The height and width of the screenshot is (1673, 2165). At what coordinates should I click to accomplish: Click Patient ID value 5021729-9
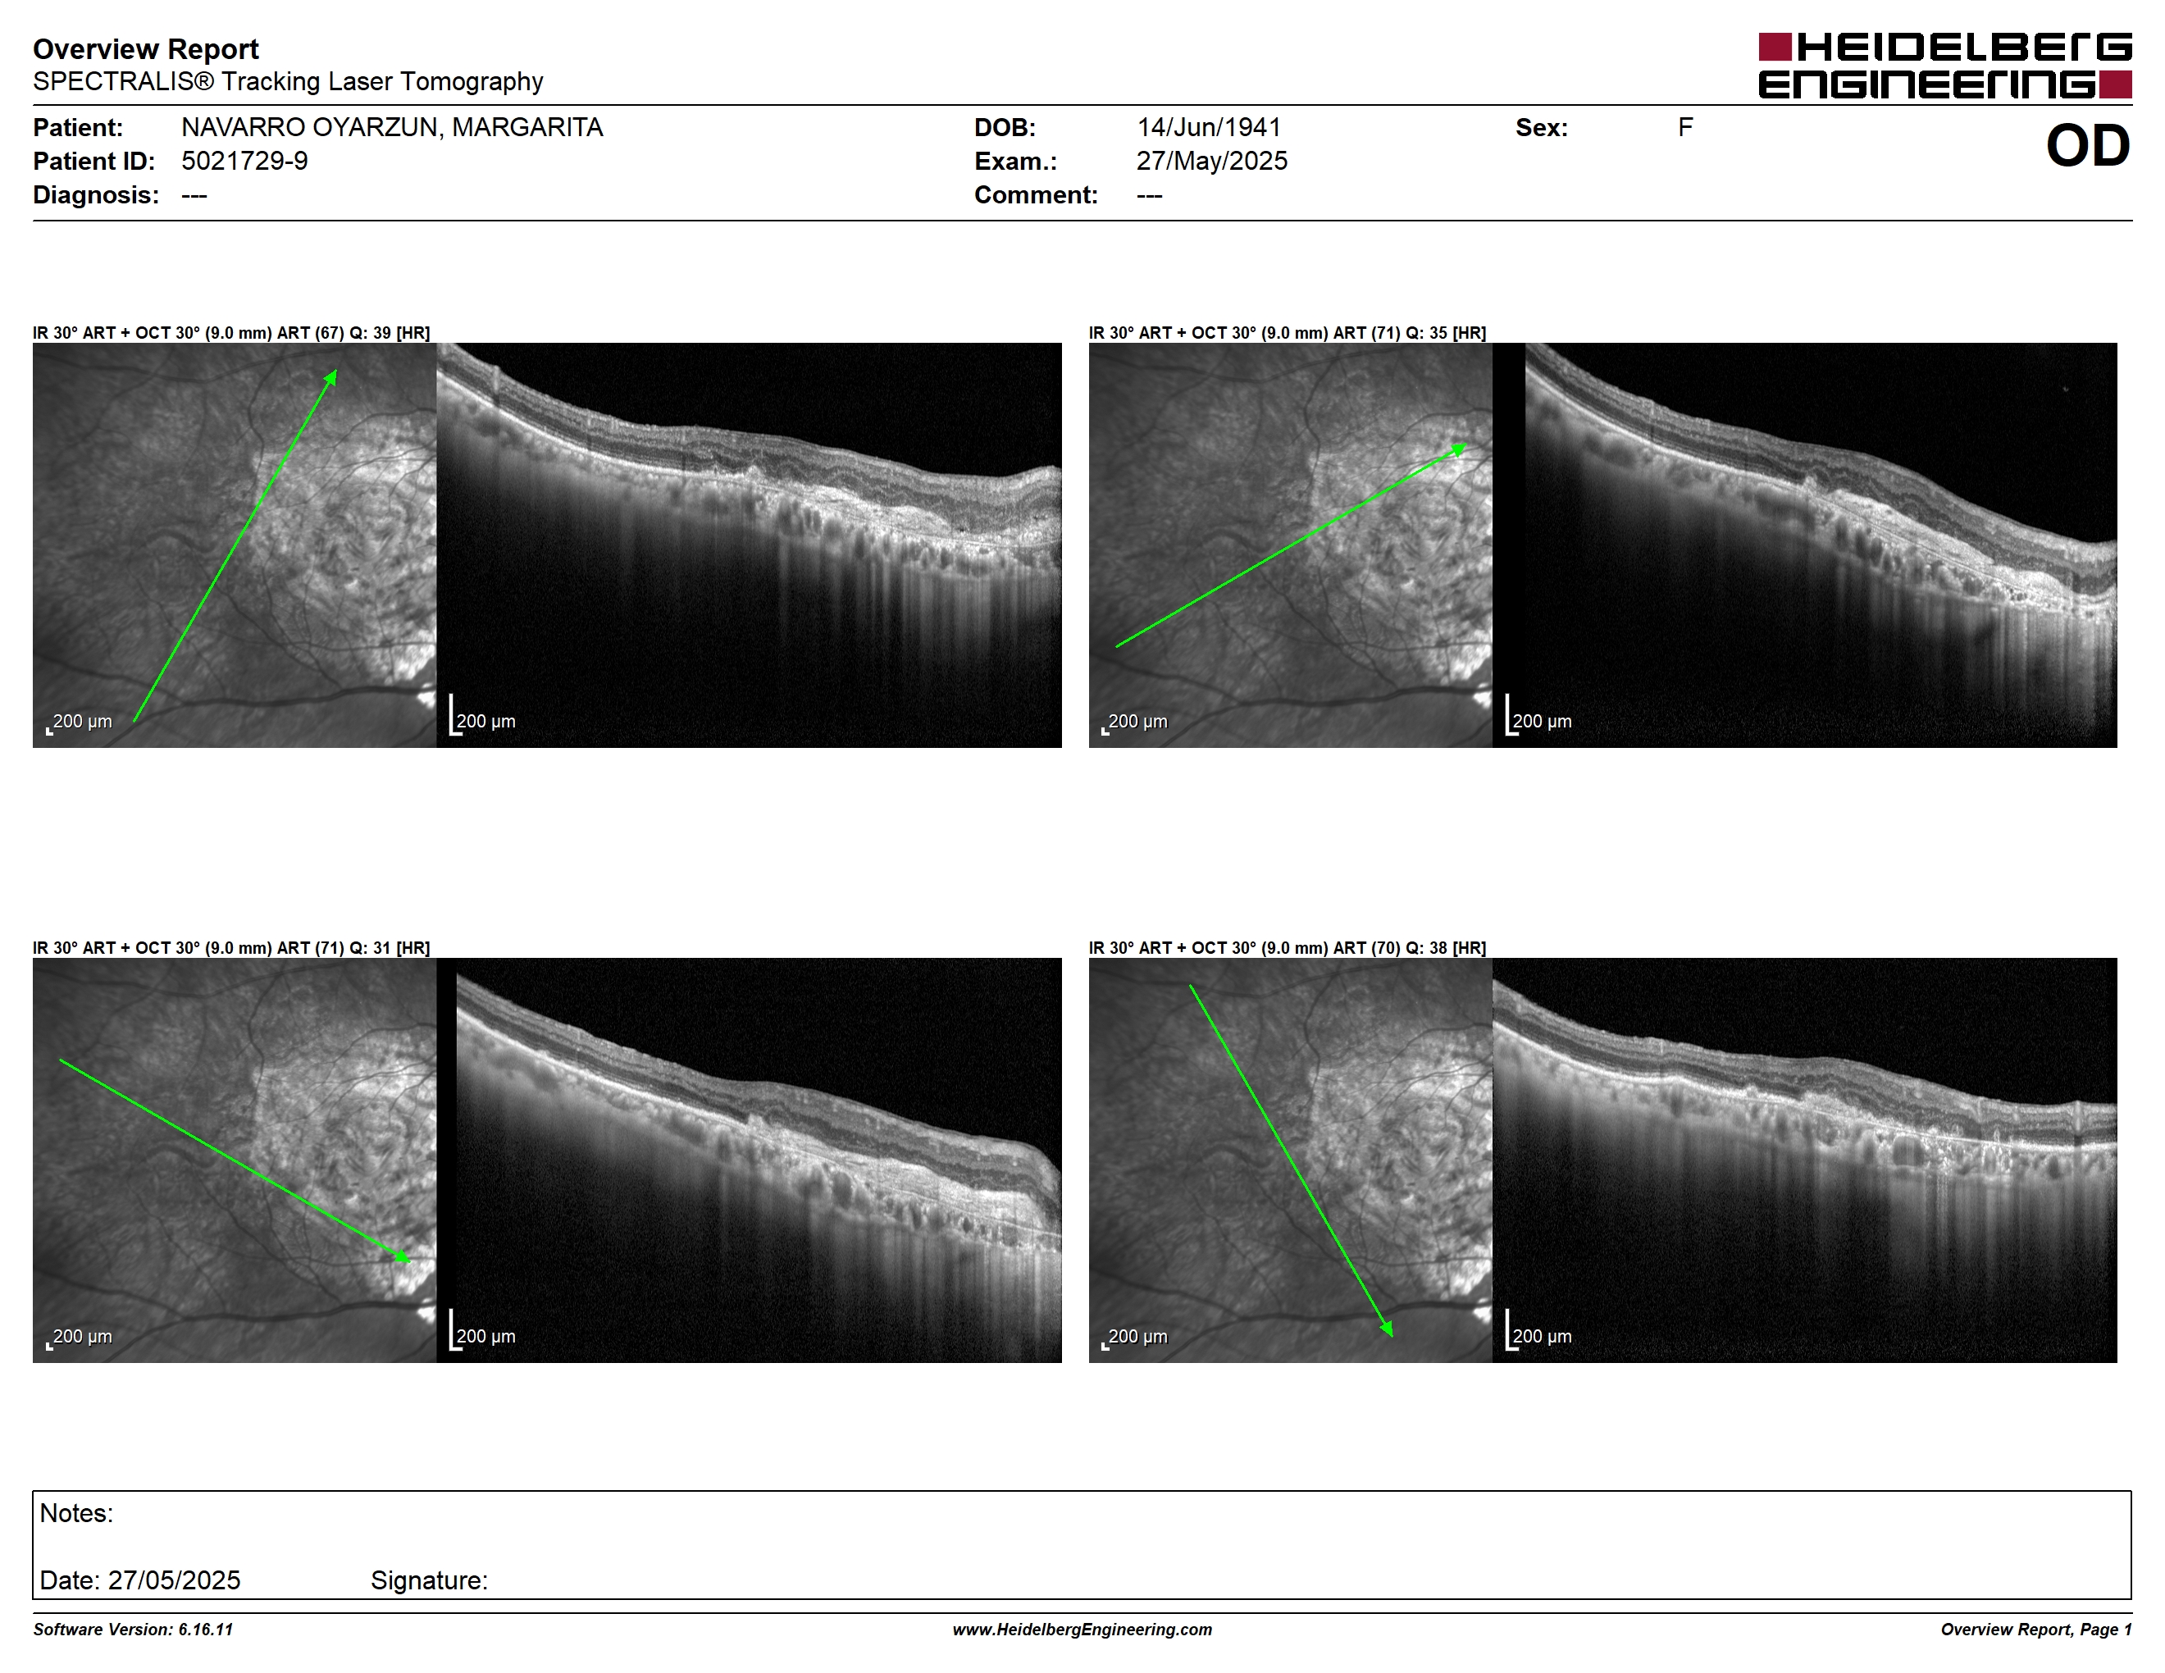click(x=244, y=161)
